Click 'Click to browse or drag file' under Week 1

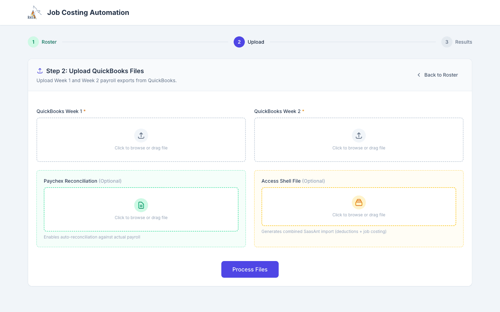(x=141, y=148)
